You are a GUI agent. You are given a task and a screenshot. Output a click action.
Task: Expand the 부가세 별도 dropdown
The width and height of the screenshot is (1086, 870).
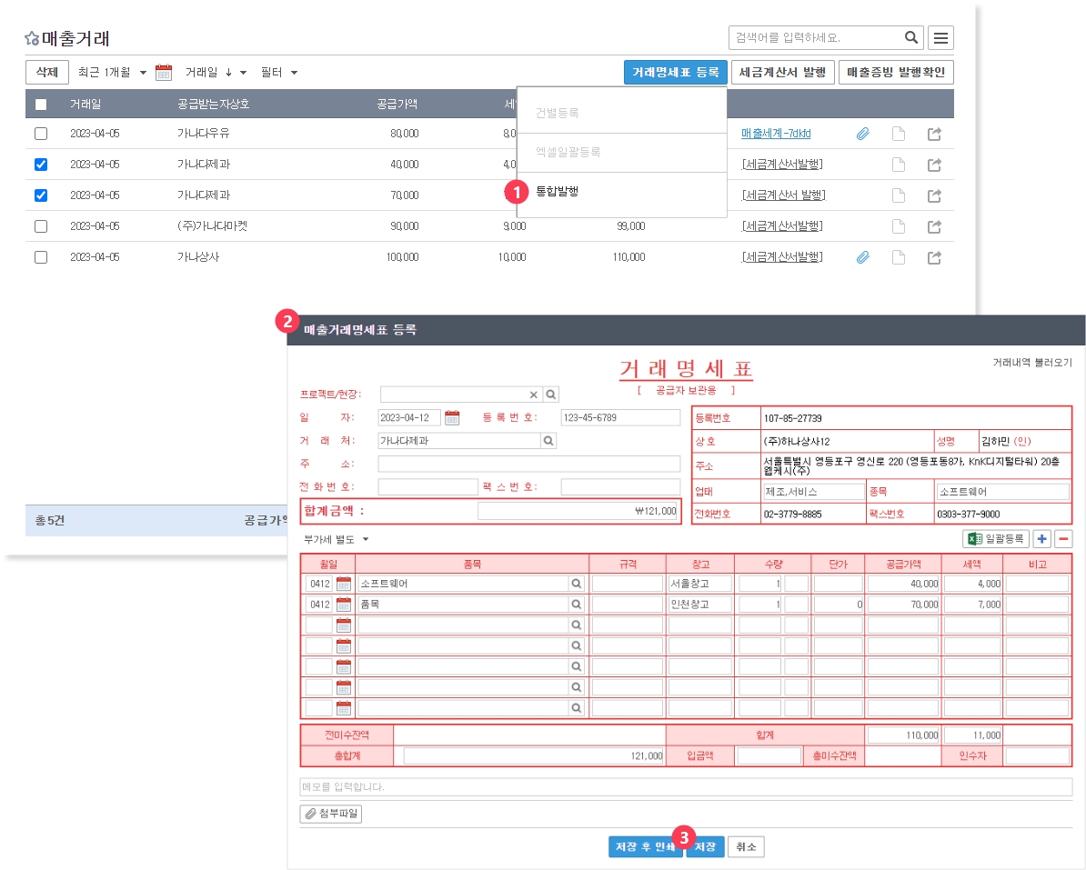(336, 539)
